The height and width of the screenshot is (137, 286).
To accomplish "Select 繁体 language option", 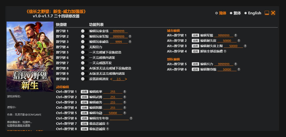I will pyautogui.click(x=235, y=13).
